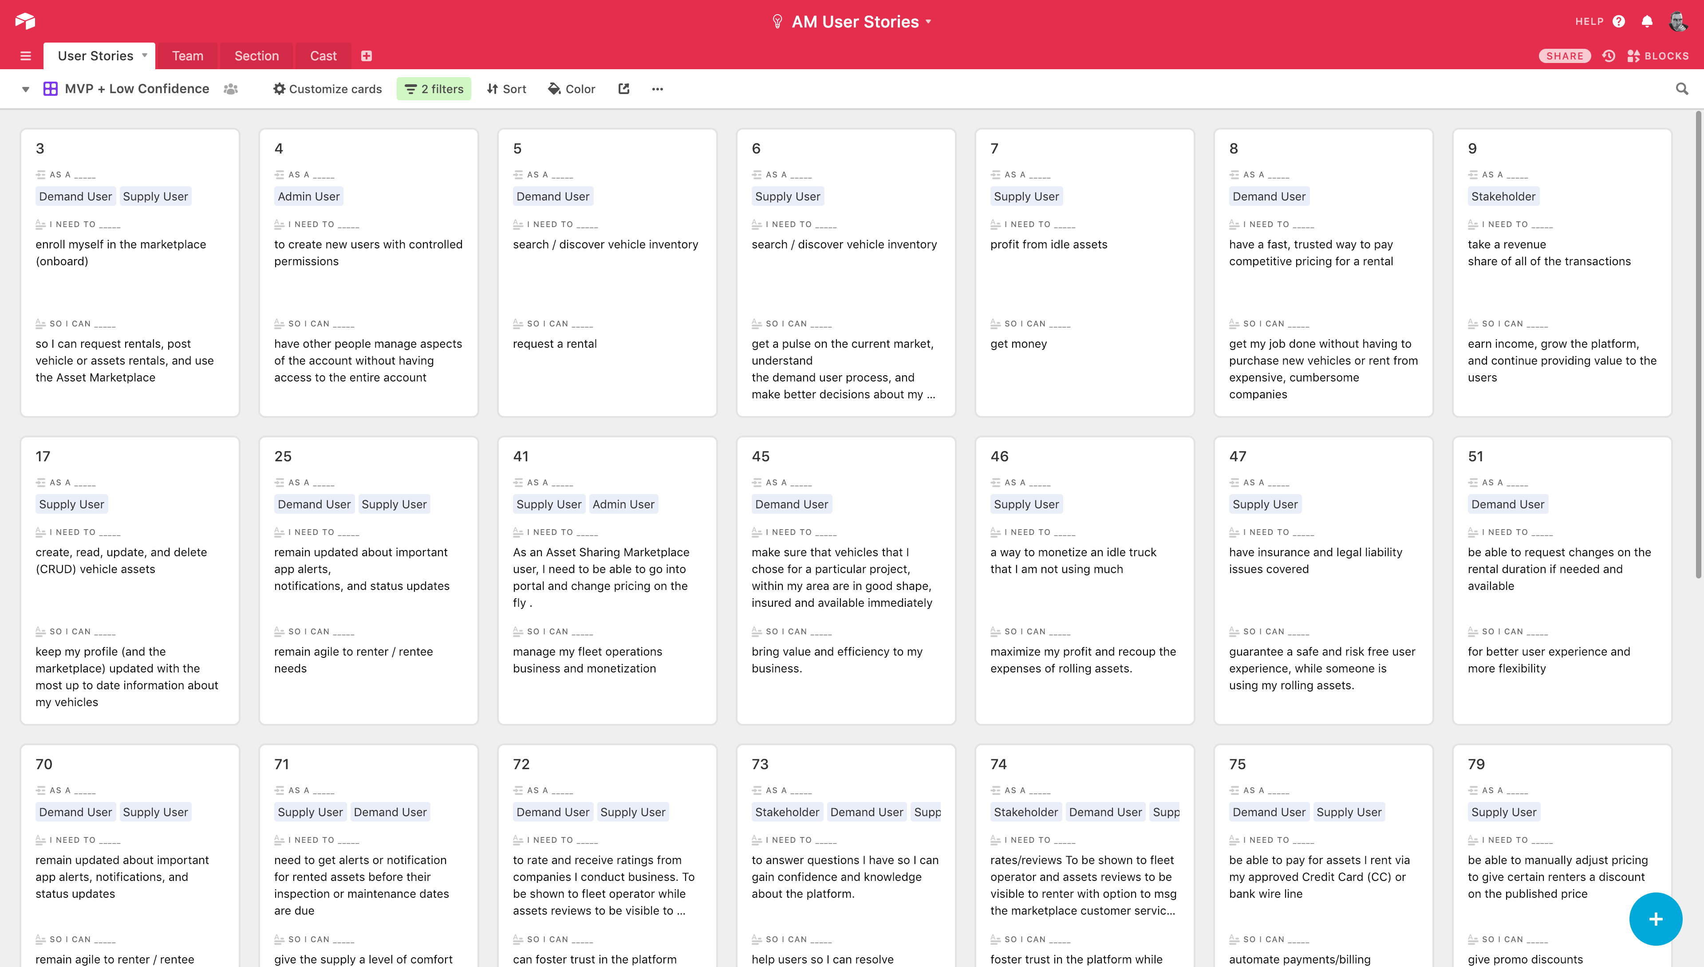The width and height of the screenshot is (1704, 967).
Task: Click the Demand User tag on card 45
Action: tap(791, 504)
